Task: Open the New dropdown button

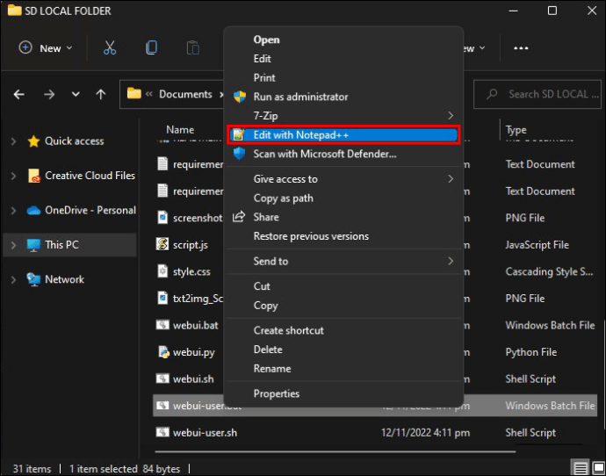Action: point(47,48)
